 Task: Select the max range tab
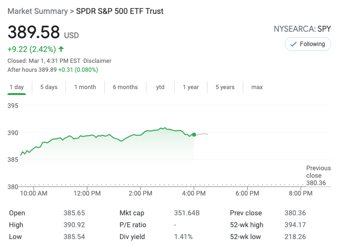257,87
